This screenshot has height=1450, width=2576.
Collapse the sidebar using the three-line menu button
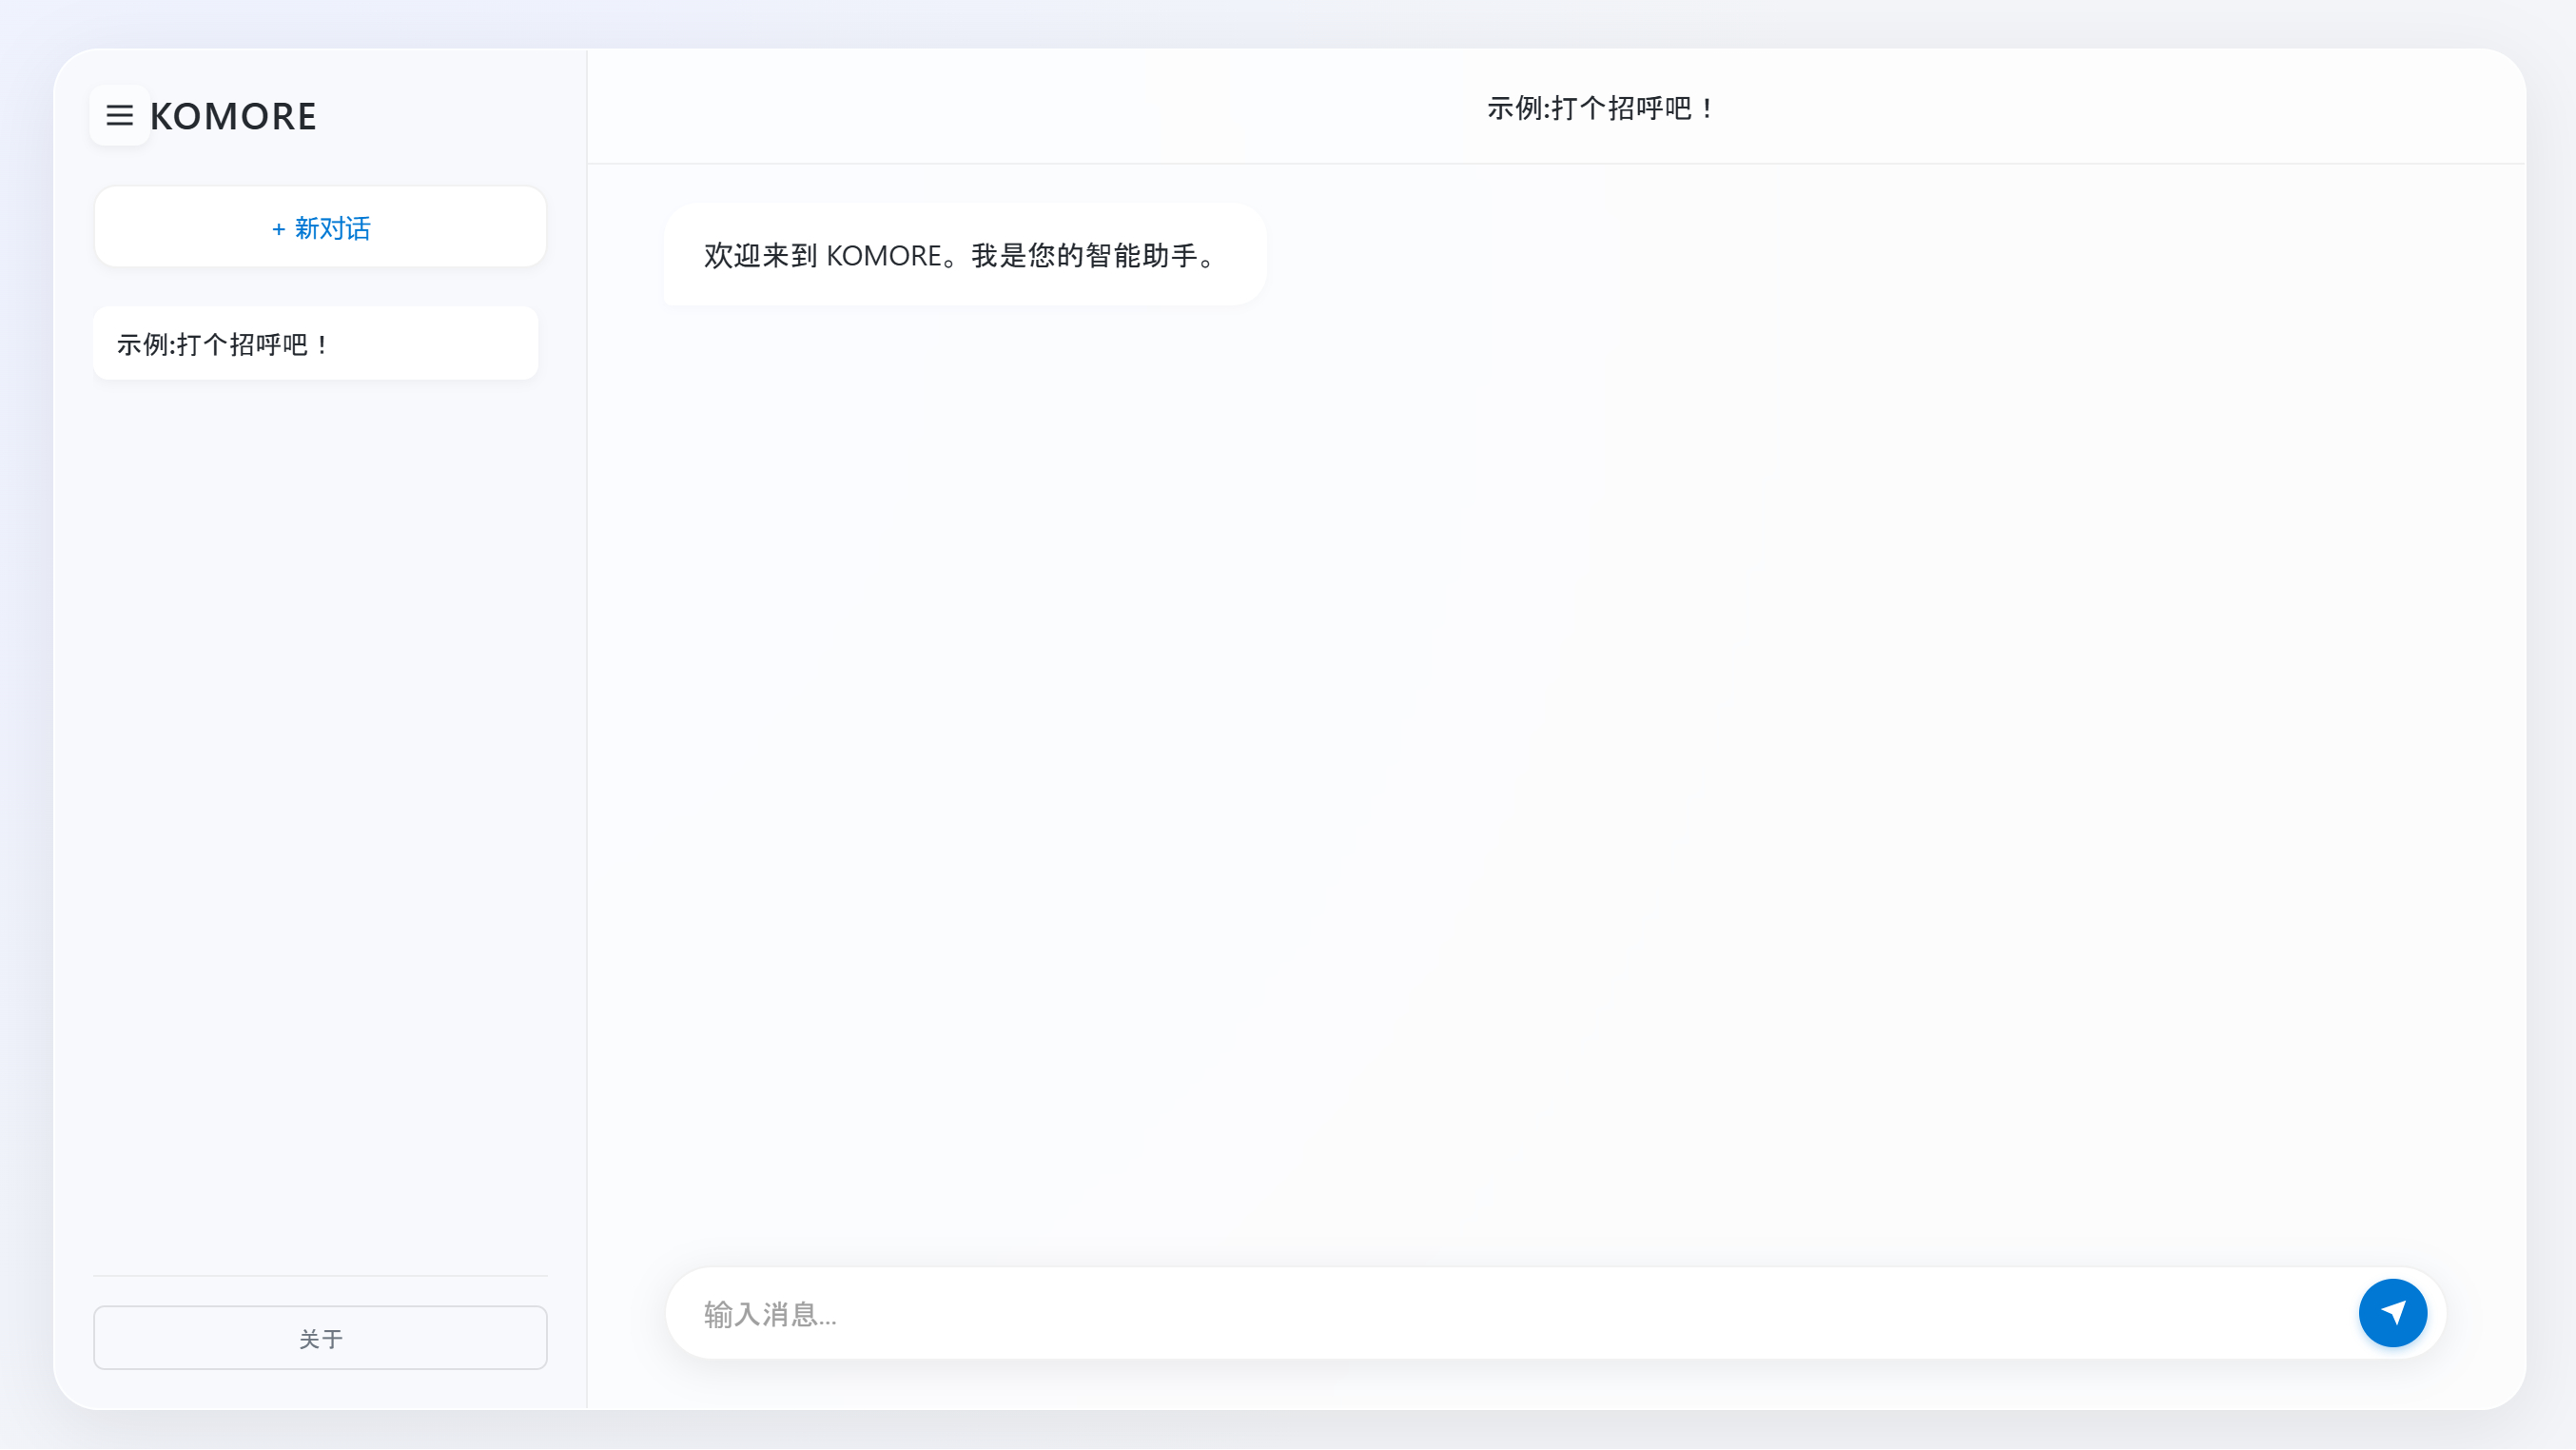[119, 116]
